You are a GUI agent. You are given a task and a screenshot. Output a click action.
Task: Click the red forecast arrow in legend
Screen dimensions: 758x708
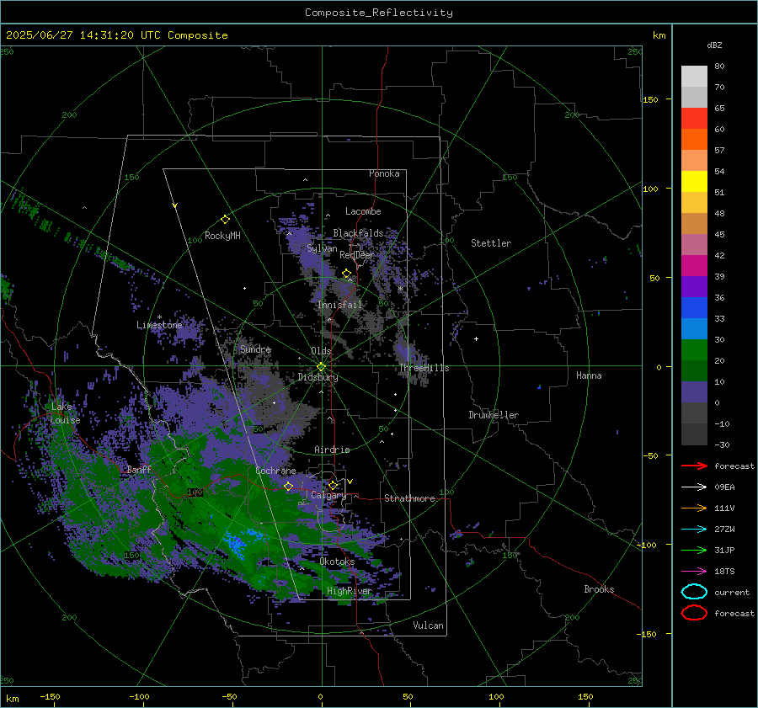(x=694, y=466)
